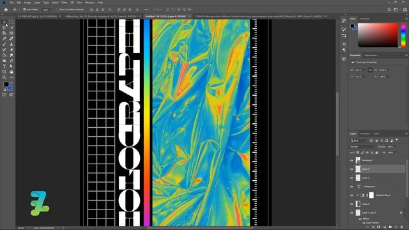Viewport: 409px width, 230px height.
Task: Select the Lasso tool
Action: pyautogui.click(x=4, y=27)
